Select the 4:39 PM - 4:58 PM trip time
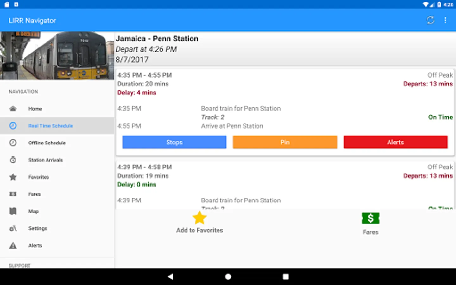Image resolution: width=456 pixels, height=285 pixels. pyautogui.click(x=145, y=167)
